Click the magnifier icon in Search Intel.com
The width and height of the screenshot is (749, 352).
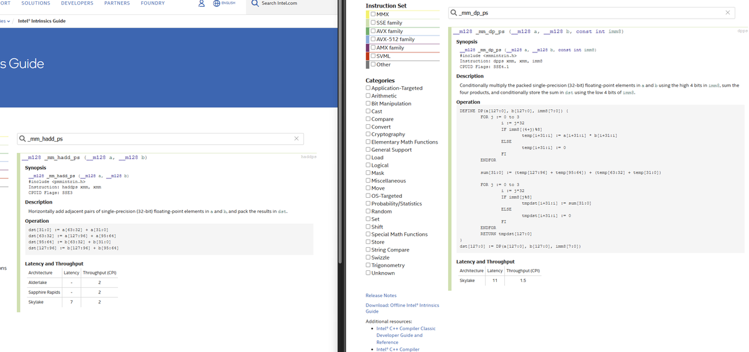255,3
